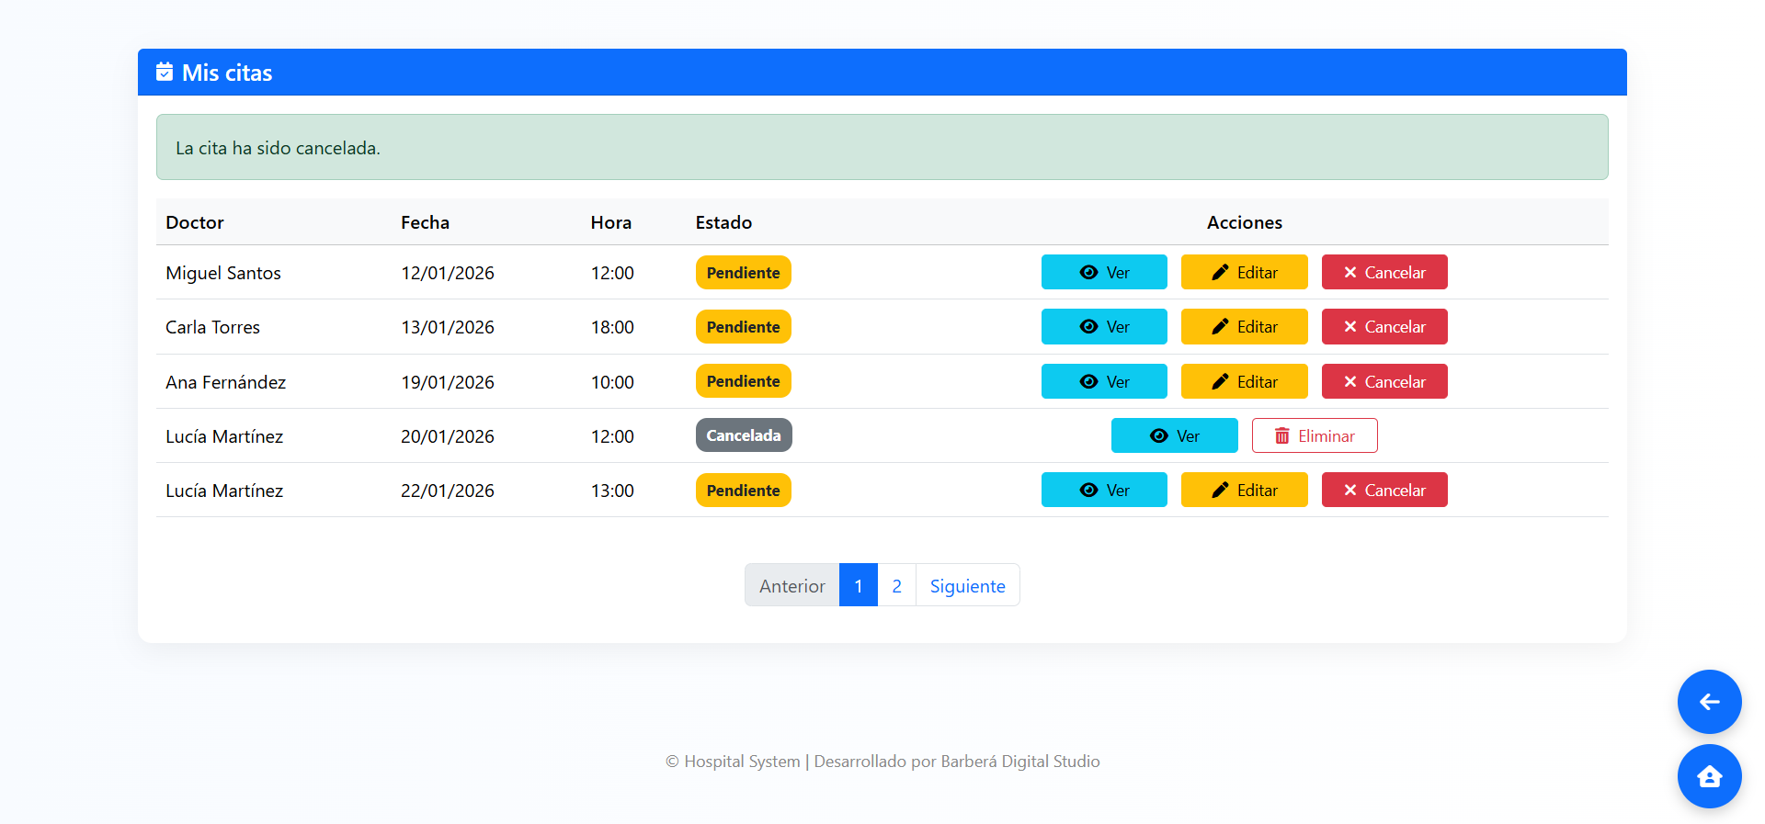Click the date 20/01/2026

coord(448,436)
